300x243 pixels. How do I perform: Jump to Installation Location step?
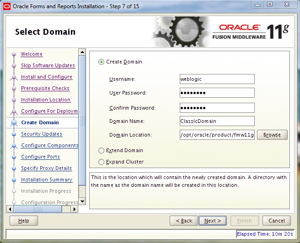(x=45, y=100)
